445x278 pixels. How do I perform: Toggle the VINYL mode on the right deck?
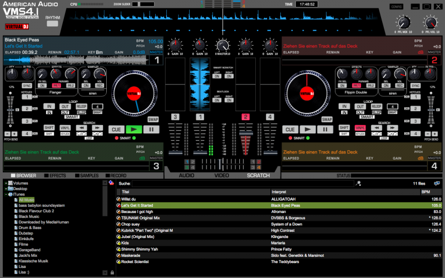(x=360, y=127)
